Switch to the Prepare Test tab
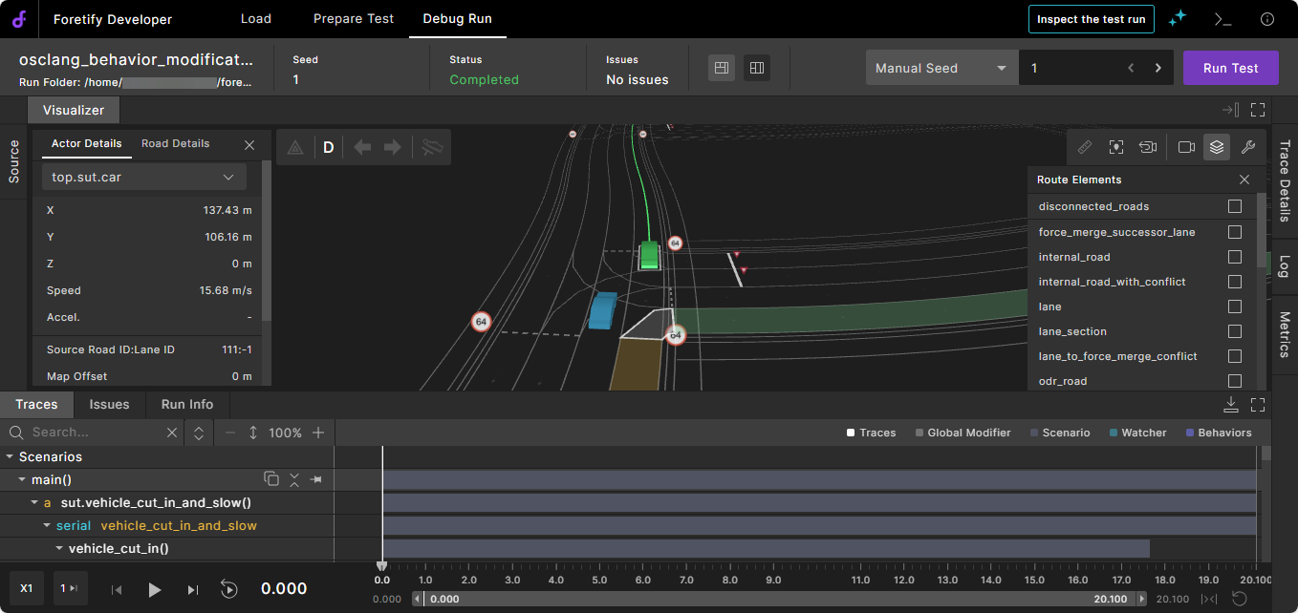Viewport: 1298px width, 613px height. (x=354, y=19)
